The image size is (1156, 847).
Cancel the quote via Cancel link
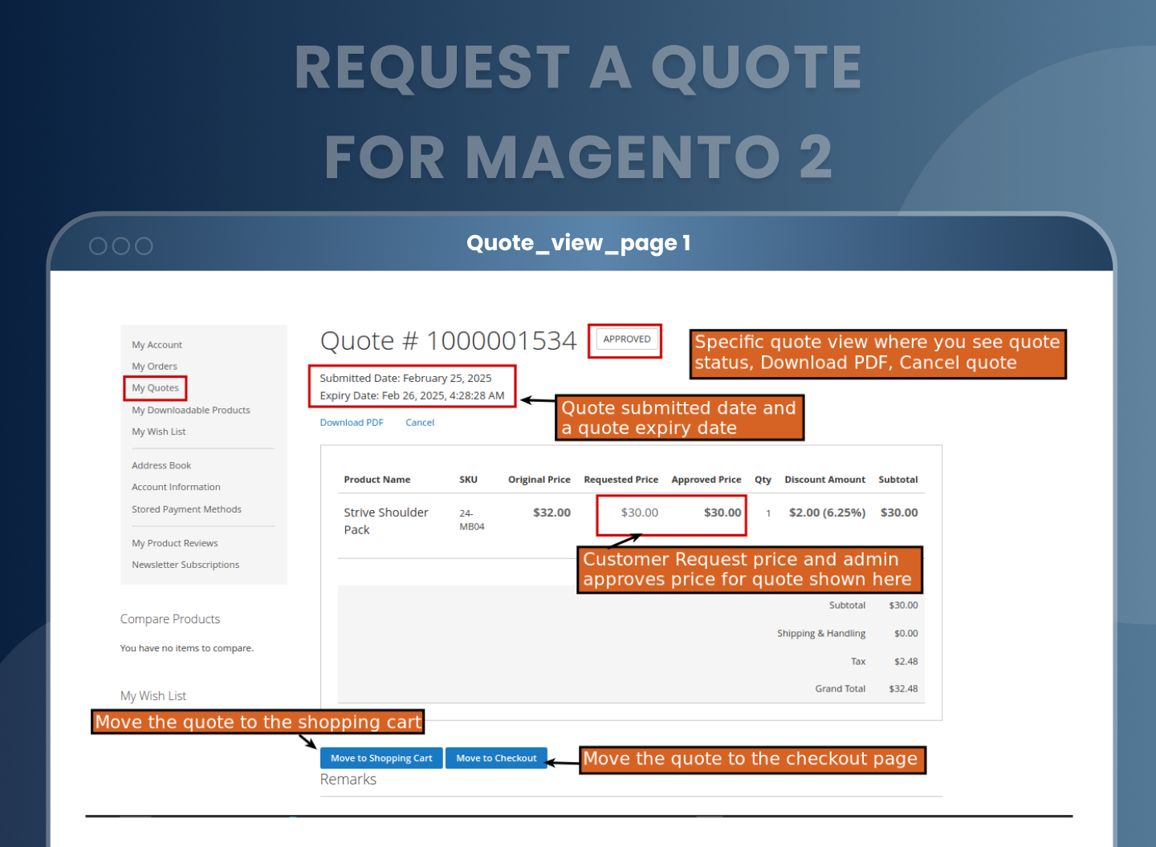tap(419, 423)
